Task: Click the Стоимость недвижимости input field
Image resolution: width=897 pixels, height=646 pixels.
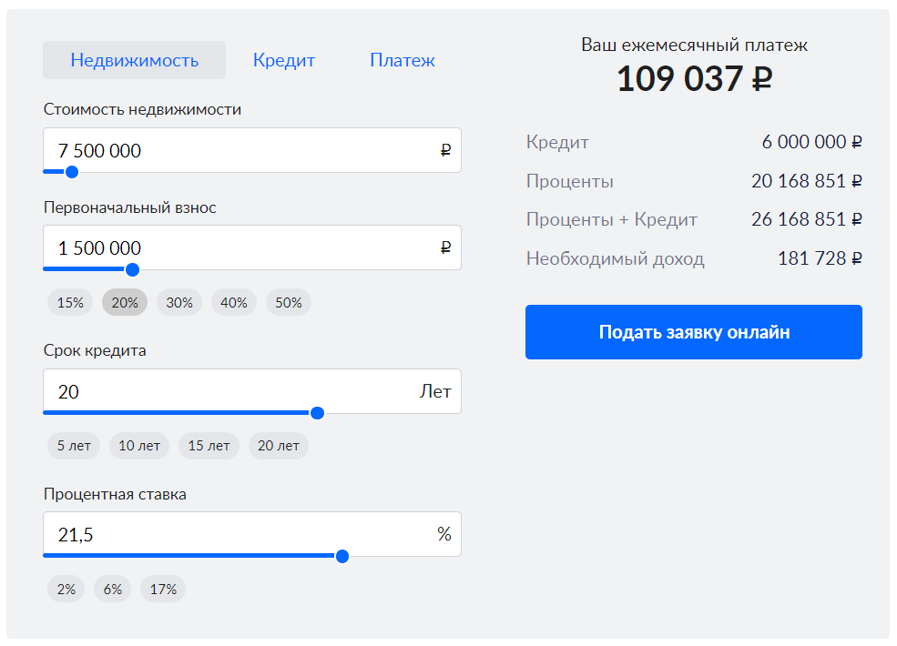Action: [241, 151]
